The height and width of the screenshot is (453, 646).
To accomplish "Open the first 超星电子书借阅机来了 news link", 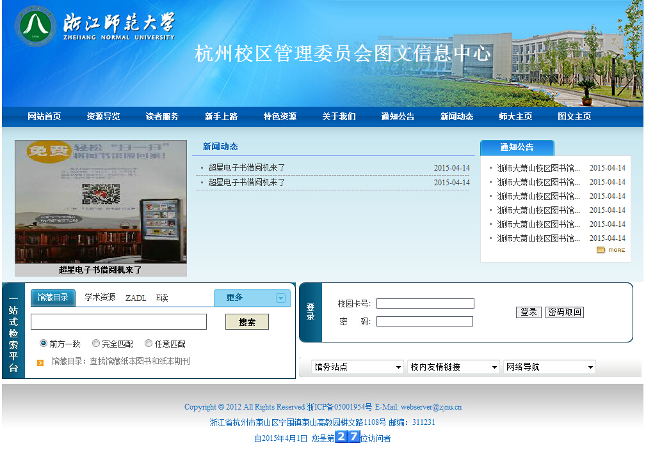I will [x=246, y=168].
